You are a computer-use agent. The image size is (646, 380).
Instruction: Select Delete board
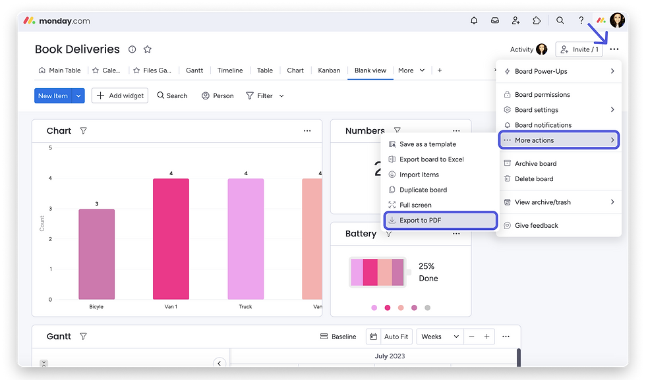click(529, 179)
